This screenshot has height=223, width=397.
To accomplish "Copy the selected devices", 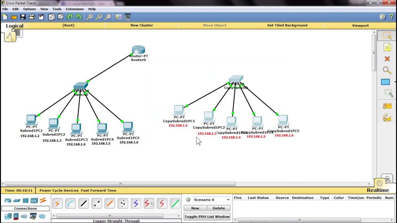I will pyautogui.click(x=51, y=17).
